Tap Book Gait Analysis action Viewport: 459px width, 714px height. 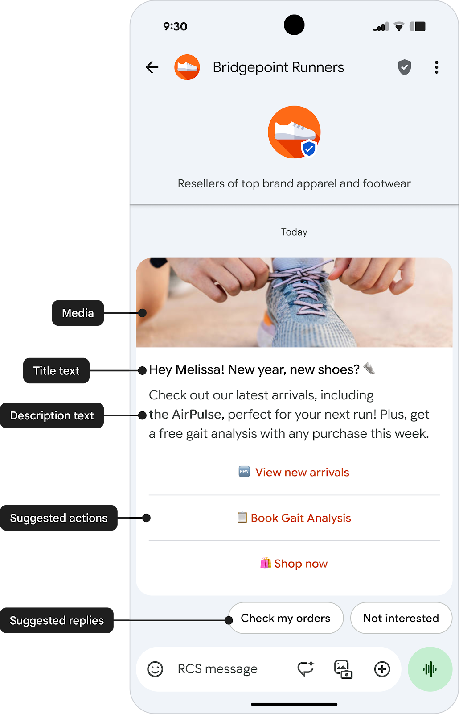tap(294, 518)
